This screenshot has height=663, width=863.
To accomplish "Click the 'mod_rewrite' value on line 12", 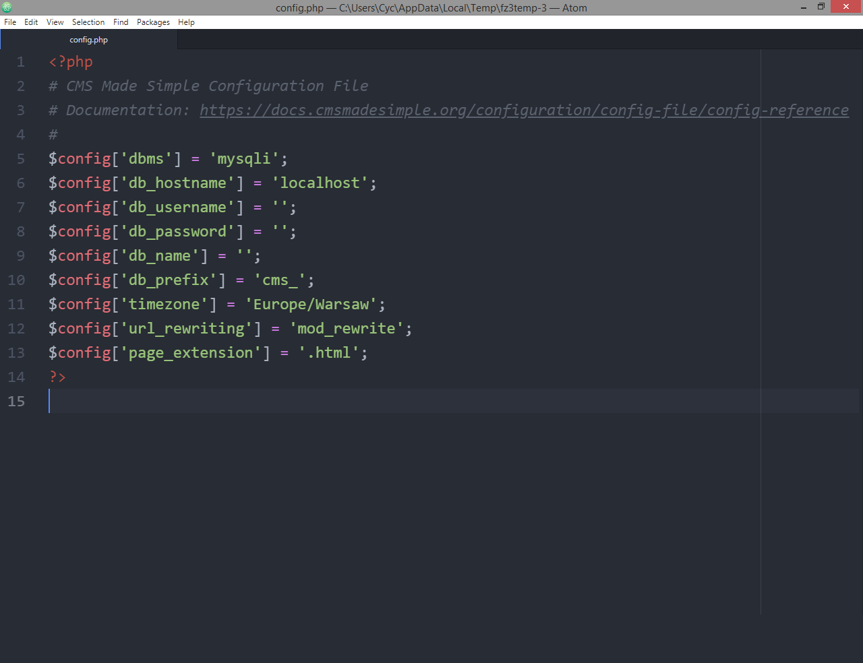I will pos(346,328).
